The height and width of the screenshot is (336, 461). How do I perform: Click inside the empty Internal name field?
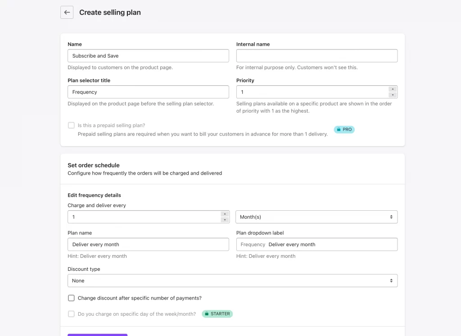point(316,55)
